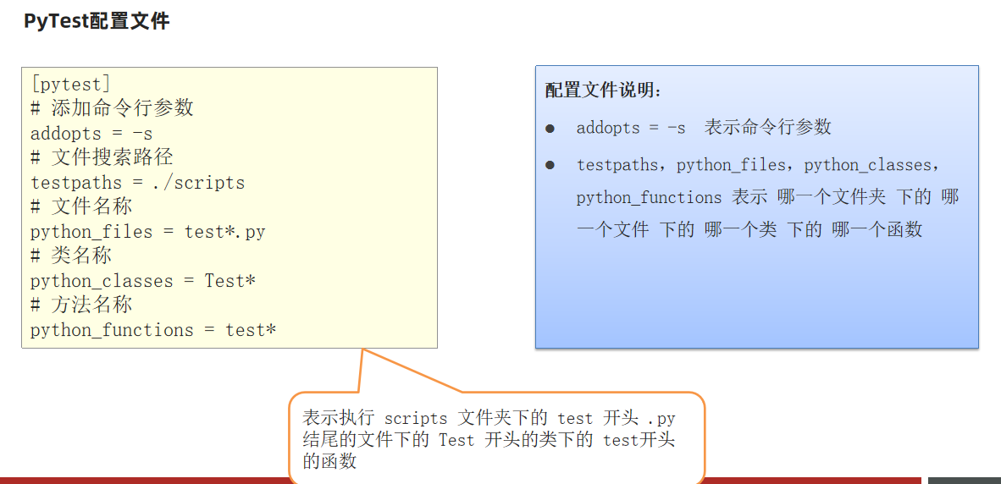Click the line "python_functions = test*"
1001x484 pixels.
[153, 330]
